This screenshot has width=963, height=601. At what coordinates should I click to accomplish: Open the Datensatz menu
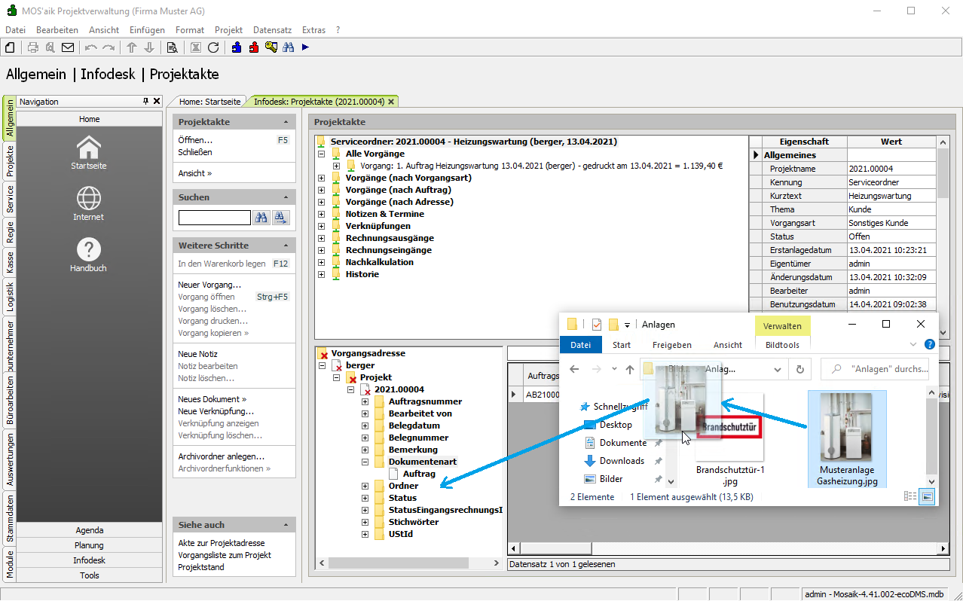(272, 30)
